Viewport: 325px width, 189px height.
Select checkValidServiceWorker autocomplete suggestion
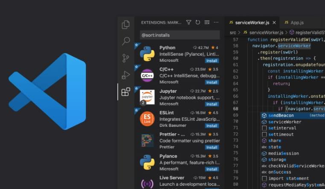tap(293, 166)
